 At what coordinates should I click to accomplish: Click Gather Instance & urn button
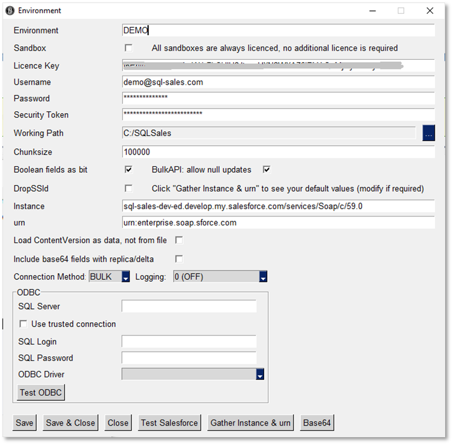[x=251, y=423]
